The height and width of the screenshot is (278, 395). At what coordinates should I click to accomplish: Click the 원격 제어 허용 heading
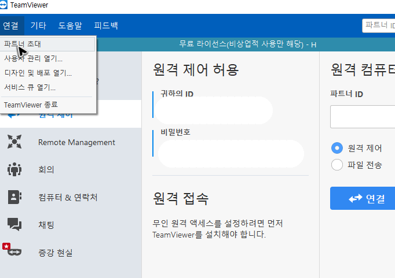click(x=196, y=69)
